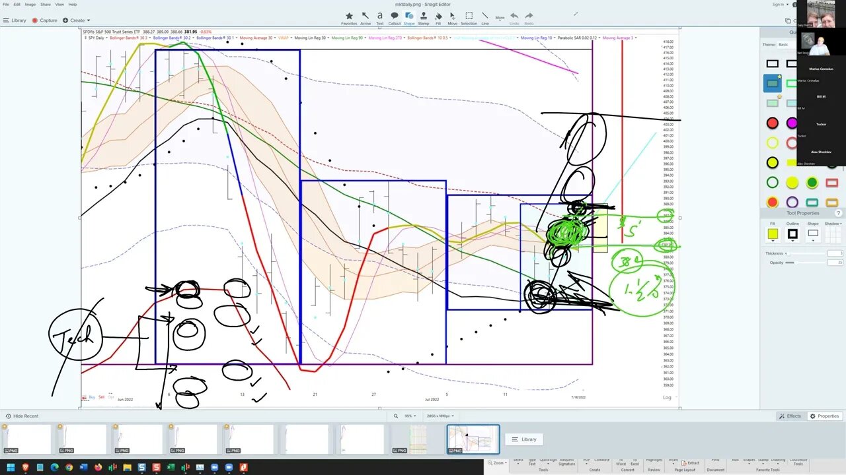
Task: Select the Favorites star tool
Action: tap(349, 18)
